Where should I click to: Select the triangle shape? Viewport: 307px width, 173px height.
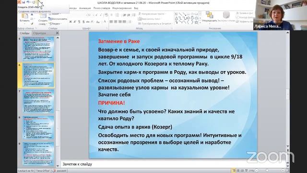(x=176, y=18)
